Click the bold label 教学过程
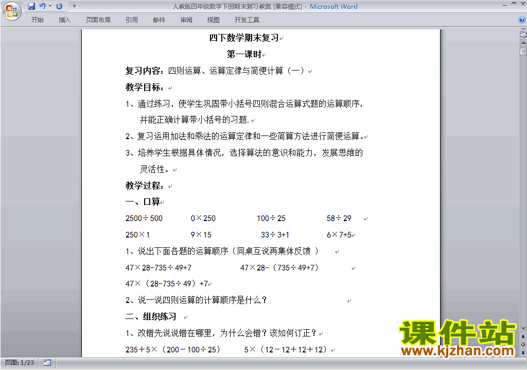The image size is (527, 370). tap(143, 186)
